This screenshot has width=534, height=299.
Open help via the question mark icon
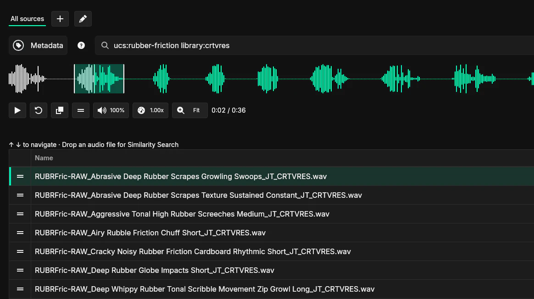coord(81,45)
